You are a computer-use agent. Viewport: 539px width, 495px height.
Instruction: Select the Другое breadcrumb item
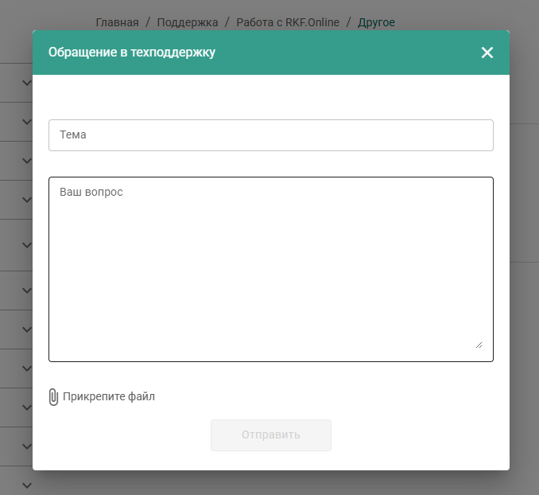(376, 22)
